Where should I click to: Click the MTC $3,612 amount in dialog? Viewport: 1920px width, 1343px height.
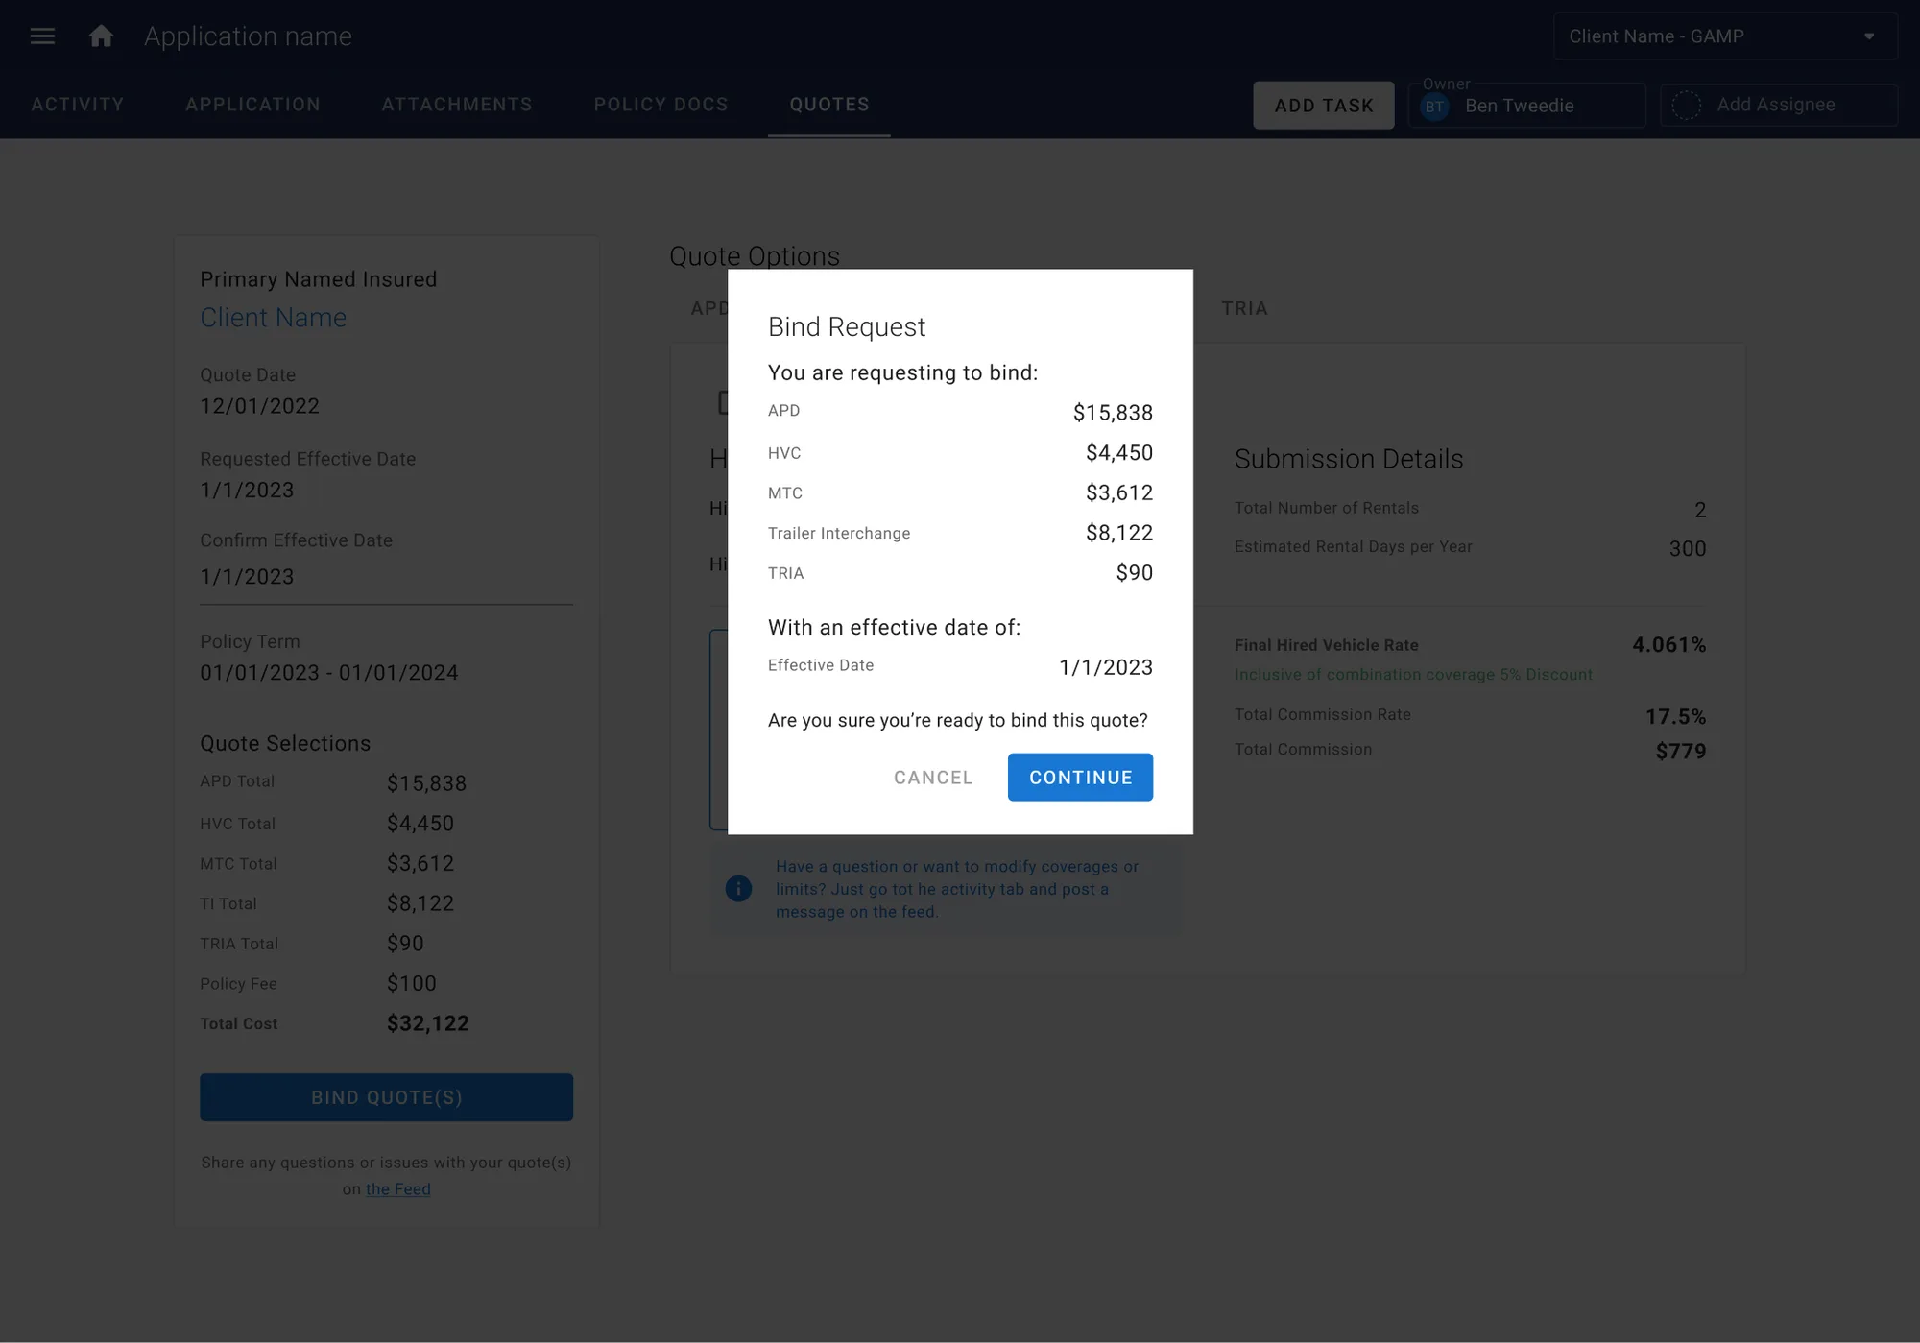pos(1119,493)
